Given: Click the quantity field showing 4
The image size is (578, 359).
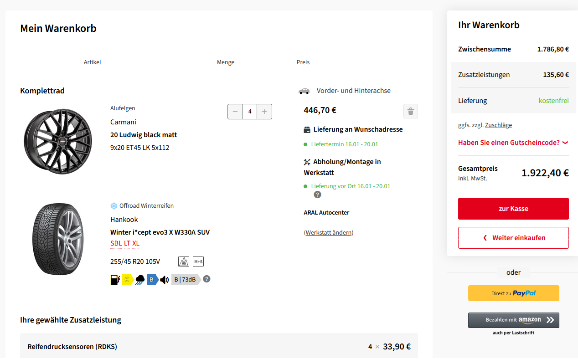Looking at the screenshot, I should [250, 112].
